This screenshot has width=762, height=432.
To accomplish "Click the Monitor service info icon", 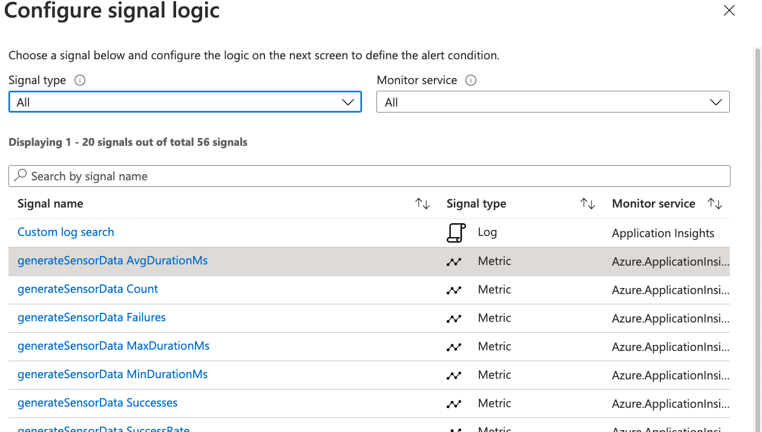I will pos(470,80).
